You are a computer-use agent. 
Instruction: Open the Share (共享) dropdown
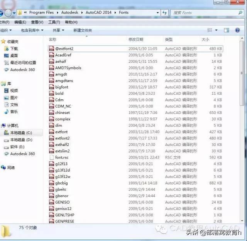tap(58, 30)
